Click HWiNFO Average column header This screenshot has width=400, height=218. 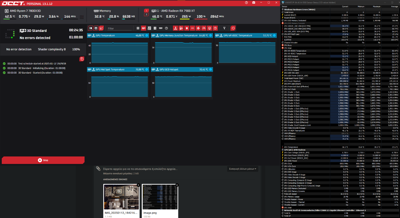pyautogui.click(x=394, y=6)
